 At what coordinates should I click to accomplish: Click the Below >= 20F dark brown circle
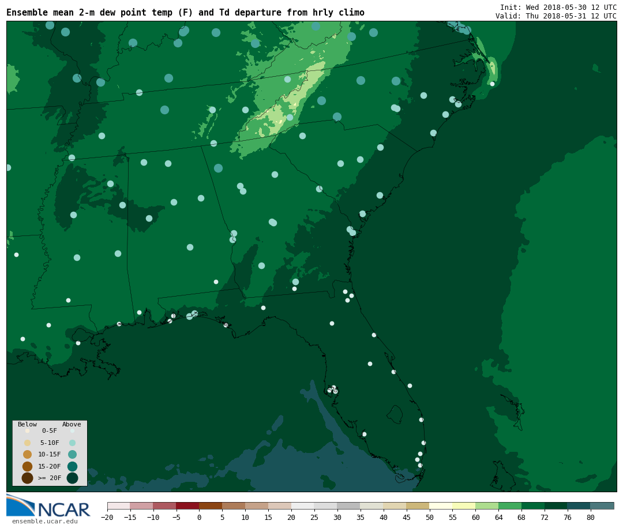28,478
